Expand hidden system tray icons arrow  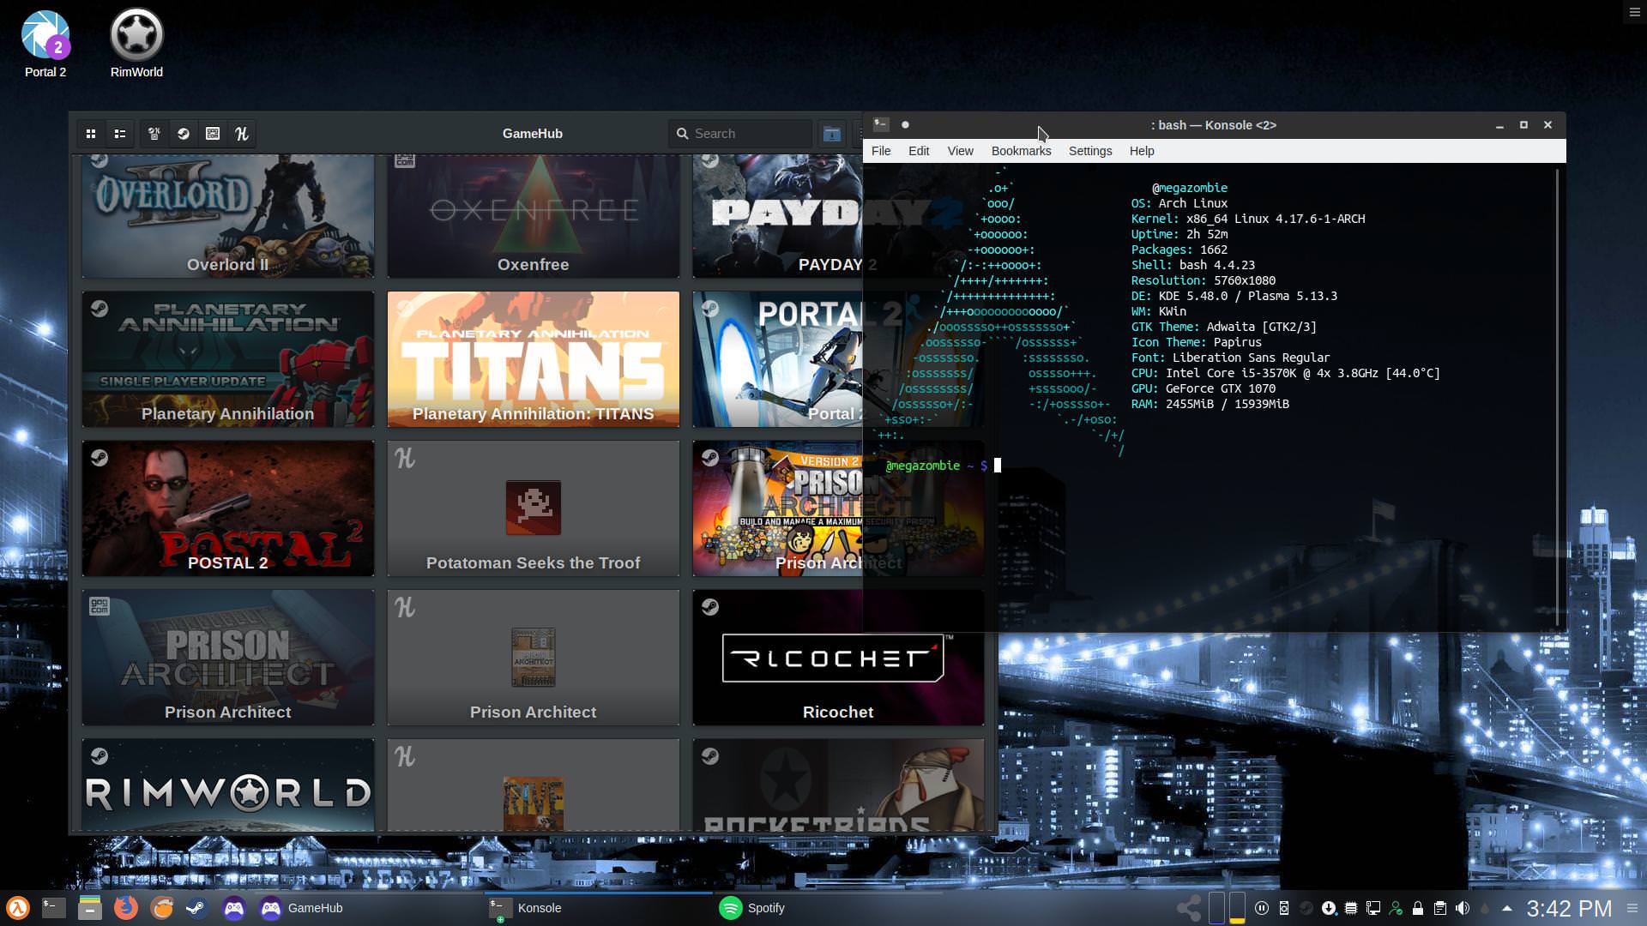tap(1507, 908)
